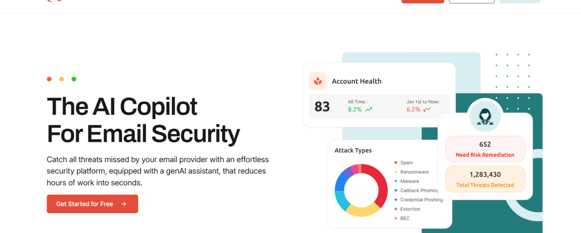The image size is (581, 233).
Task: Click the Extortion legend label
Action: [410, 209]
